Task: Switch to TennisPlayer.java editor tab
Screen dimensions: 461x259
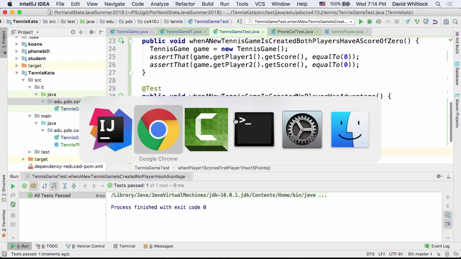Action: pyautogui.click(x=347, y=32)
